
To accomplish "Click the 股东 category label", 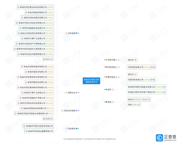I will (x=109, y=90).
